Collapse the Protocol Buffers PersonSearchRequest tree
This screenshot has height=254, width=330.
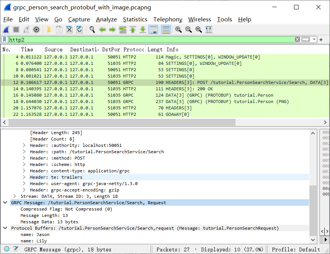(x=5, y=228)
